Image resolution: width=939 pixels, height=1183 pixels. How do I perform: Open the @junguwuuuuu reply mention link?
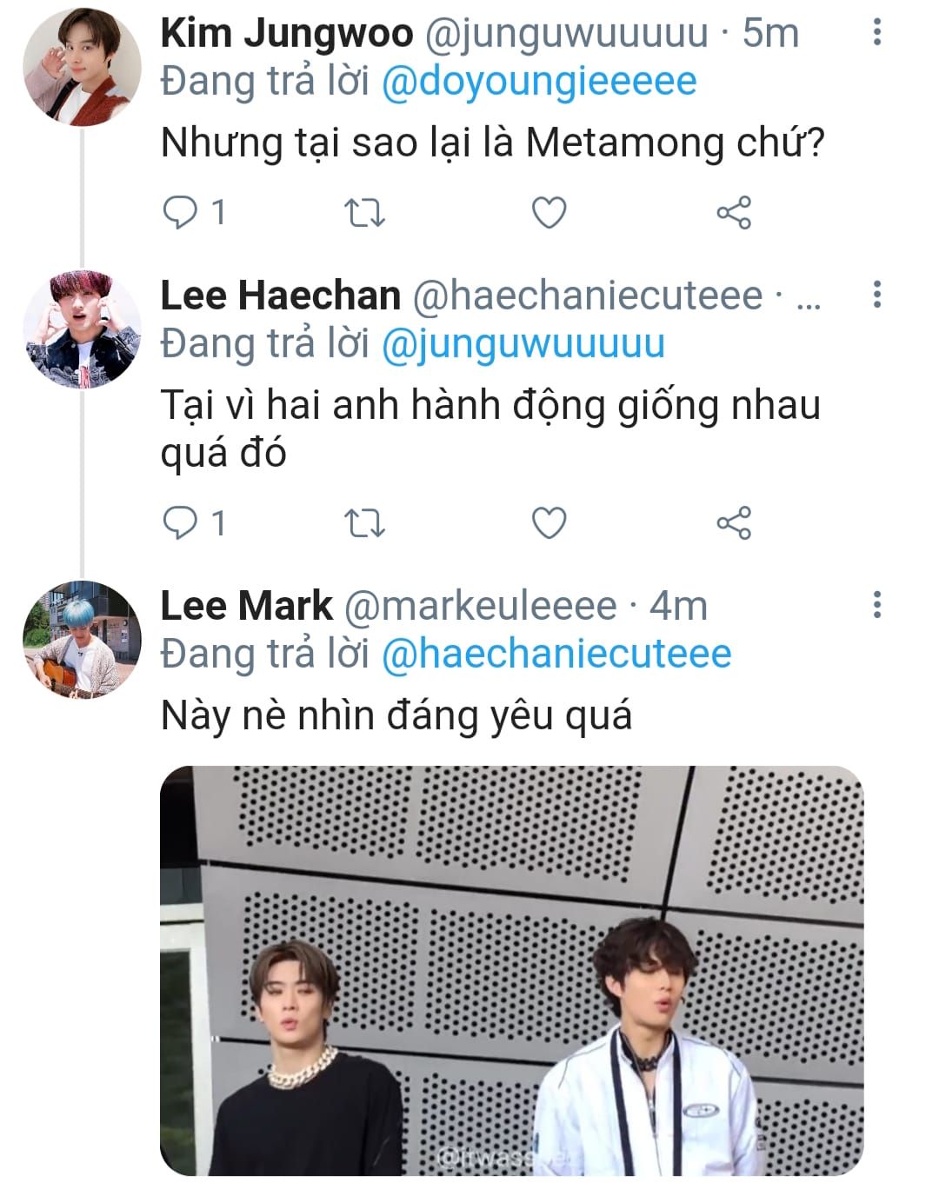pos(523,343)
